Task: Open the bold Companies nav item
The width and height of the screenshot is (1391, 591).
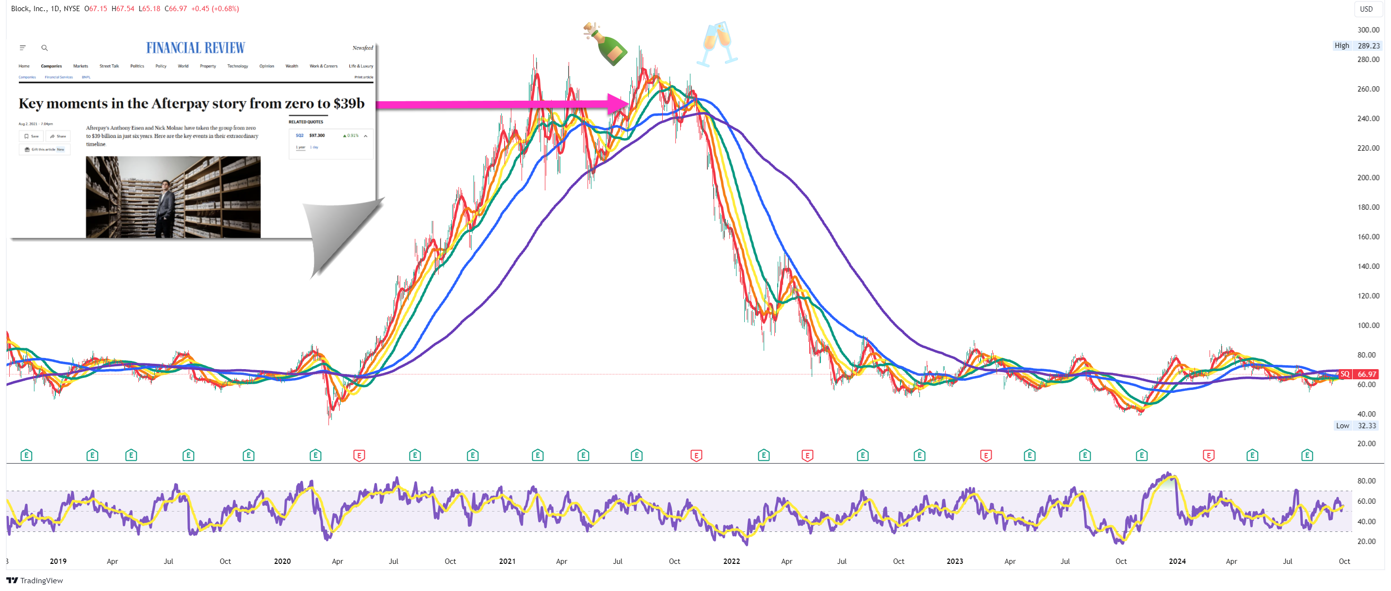Action: pyautogui.click(x=51, y=66)
